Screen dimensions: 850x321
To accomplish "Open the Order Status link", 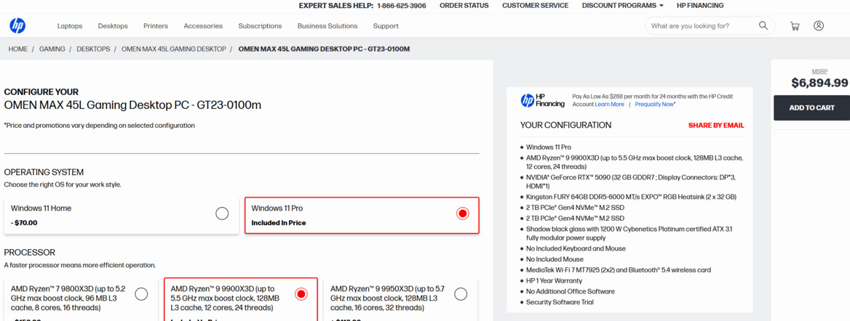I will [464, 5].
